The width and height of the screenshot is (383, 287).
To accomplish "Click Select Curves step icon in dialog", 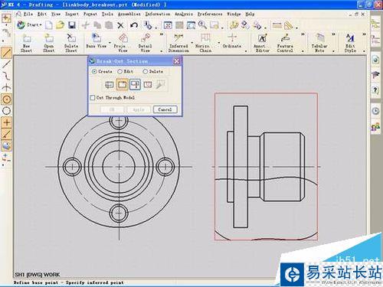I will click(148, 85).
